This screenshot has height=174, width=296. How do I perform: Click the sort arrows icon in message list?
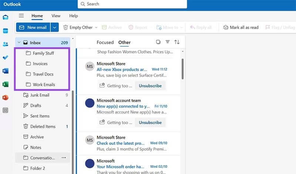[177, 42]
